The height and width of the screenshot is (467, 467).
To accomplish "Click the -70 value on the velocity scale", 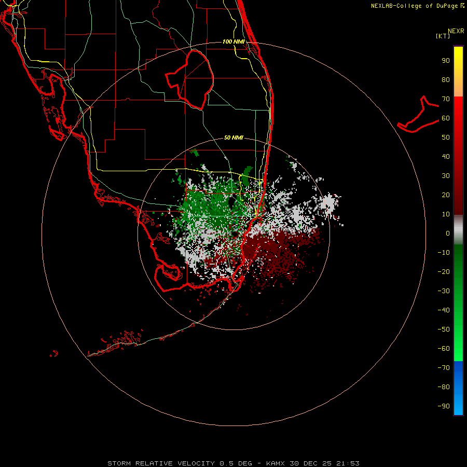I will coord(444,368).
